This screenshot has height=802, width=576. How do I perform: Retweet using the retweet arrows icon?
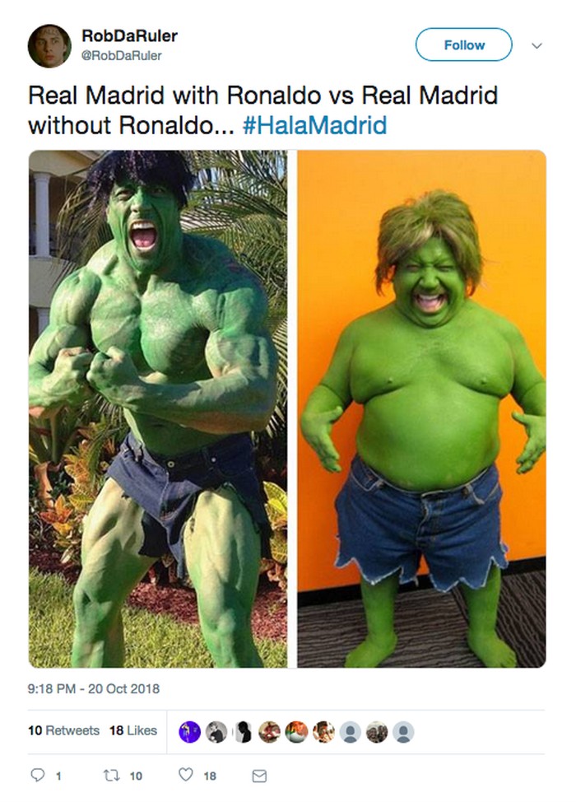point(111,776)
